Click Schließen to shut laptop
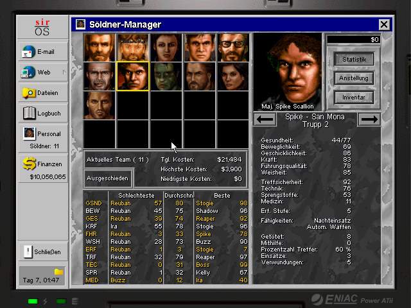The image size is (411, 308). tap(43, 252)
